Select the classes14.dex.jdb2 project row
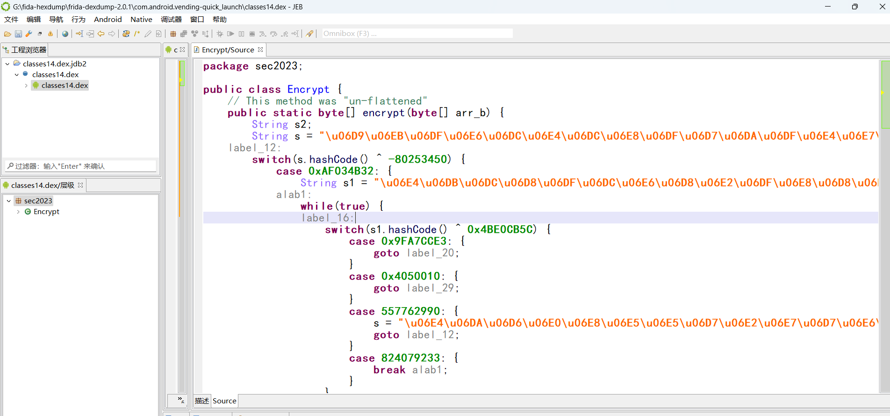This screenshot has width=890, height=416. tap(54, 64)
